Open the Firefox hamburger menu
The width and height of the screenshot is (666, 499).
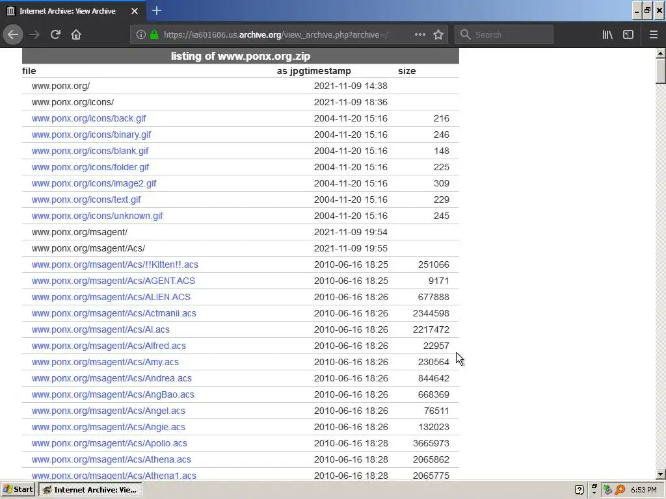tap(653, 35)
